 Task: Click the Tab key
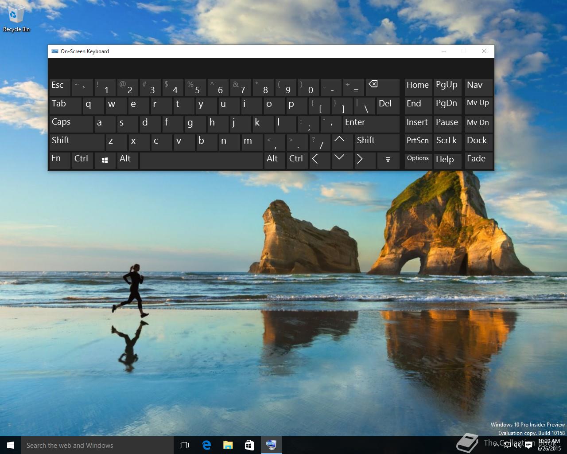[65, 106]
